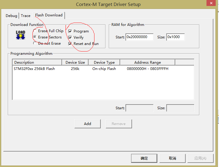Close the Cortex-M Target Driver Setup dialog

[211, 3]
